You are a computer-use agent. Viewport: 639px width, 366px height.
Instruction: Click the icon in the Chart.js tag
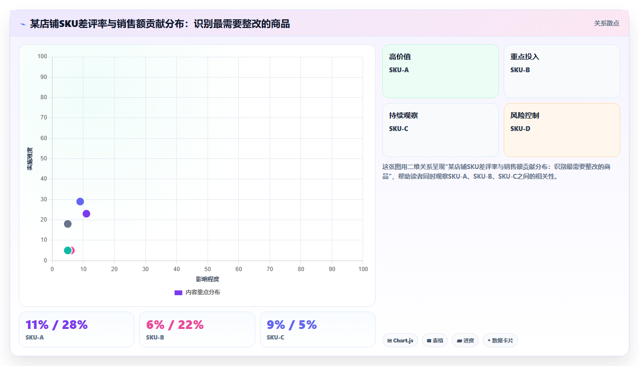(389, 340)
